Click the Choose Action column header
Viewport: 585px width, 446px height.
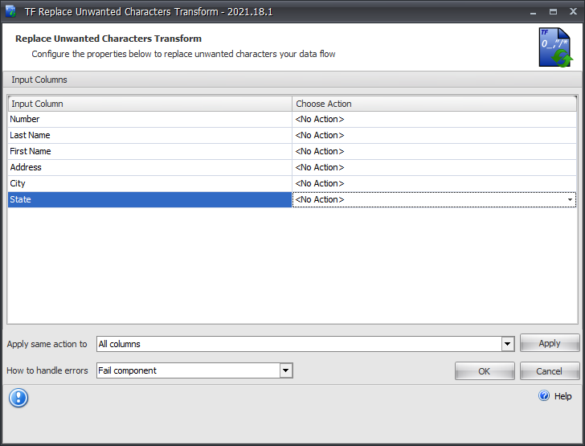click(x=434, y=104)
